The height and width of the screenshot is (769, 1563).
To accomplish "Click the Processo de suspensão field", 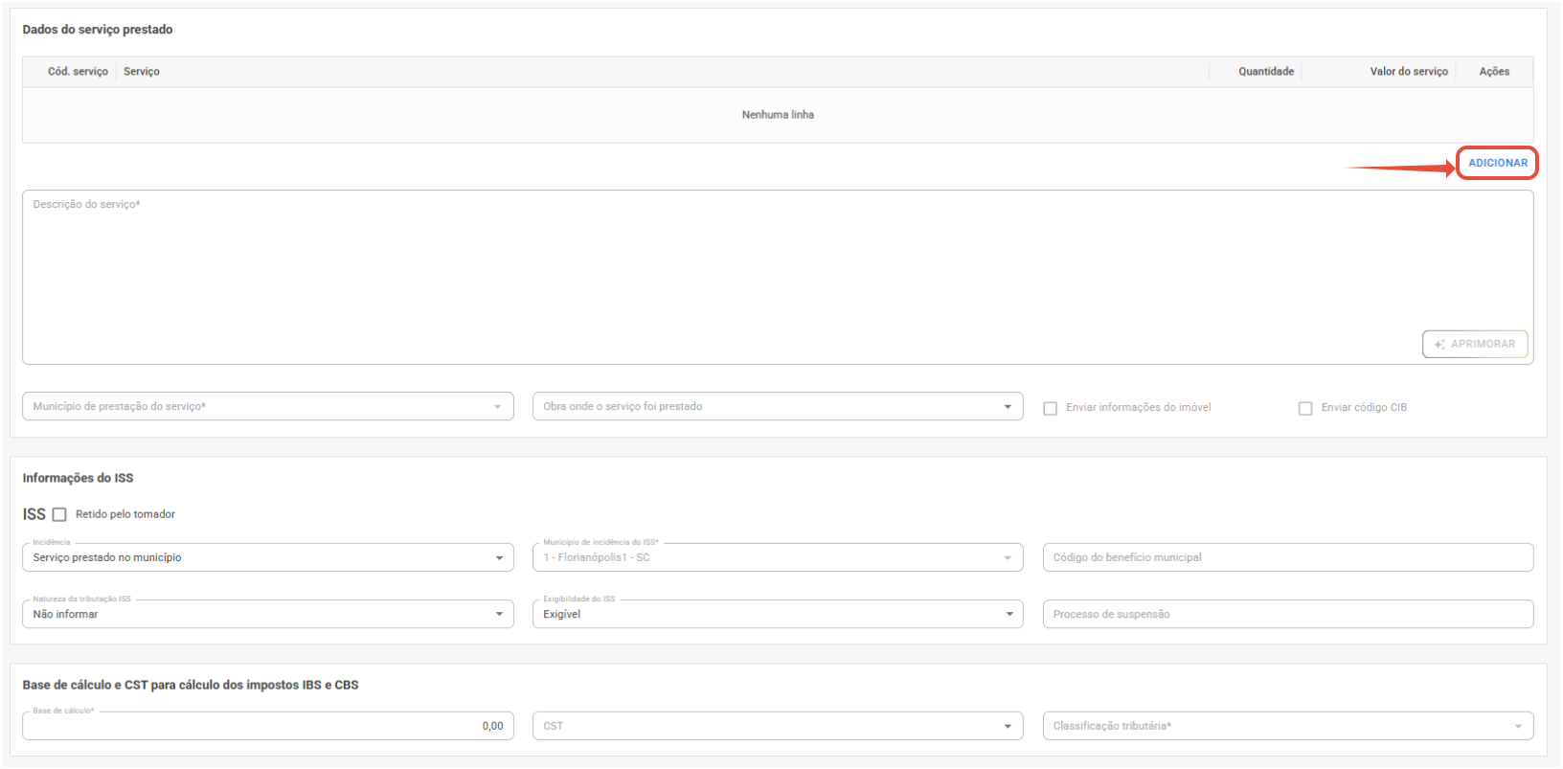I will pyautogui.click(x=1288, y=615).
